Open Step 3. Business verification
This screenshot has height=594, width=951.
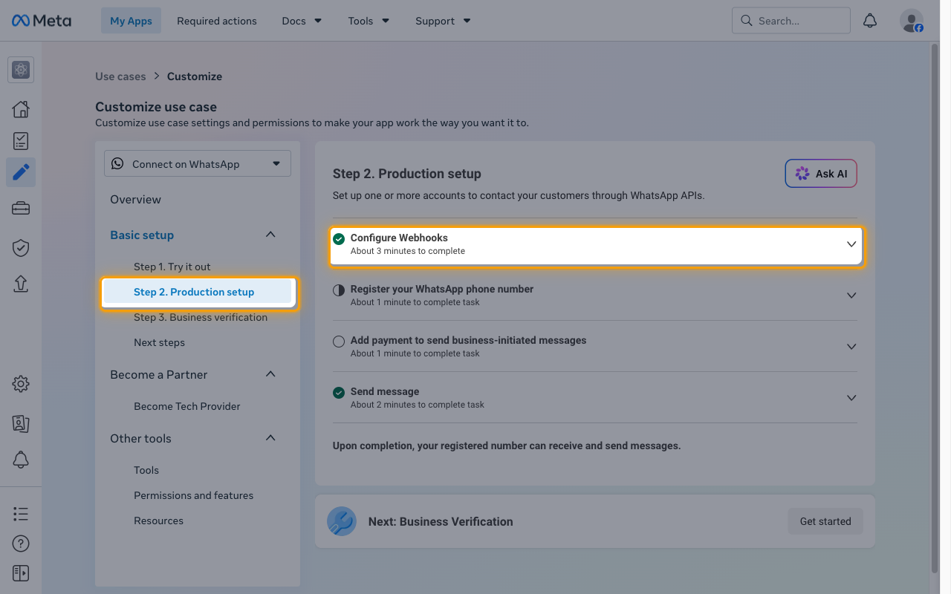tap(201, 317)
